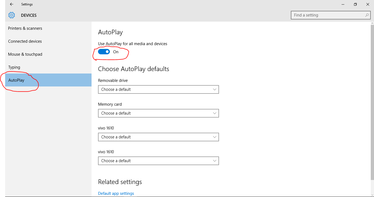Click the search magnifier icon
This screenshot has height=197, width=374.
pos(366,15)
